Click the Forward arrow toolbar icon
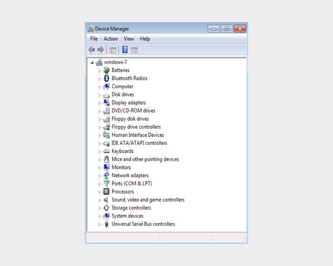This screenshot has height=266, width=333. point(100,50)
